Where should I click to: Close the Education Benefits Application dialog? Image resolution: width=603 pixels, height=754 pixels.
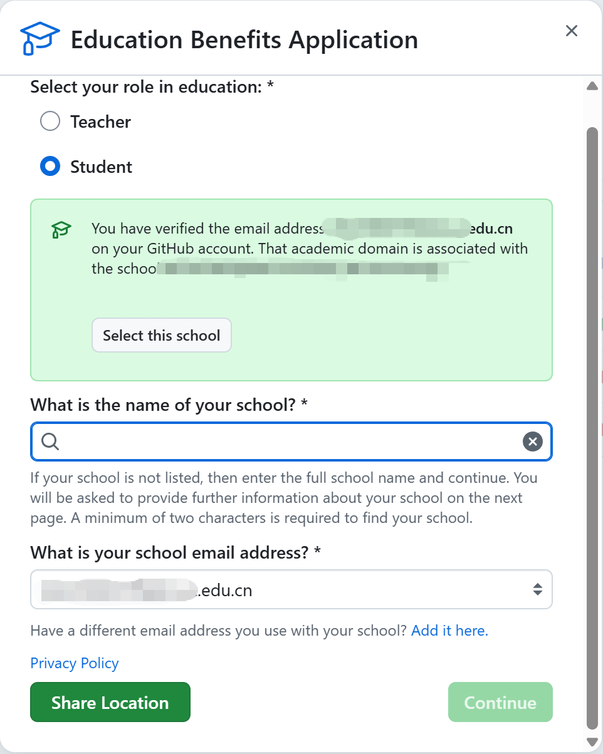pyautogui.click(x=571, y=30)
